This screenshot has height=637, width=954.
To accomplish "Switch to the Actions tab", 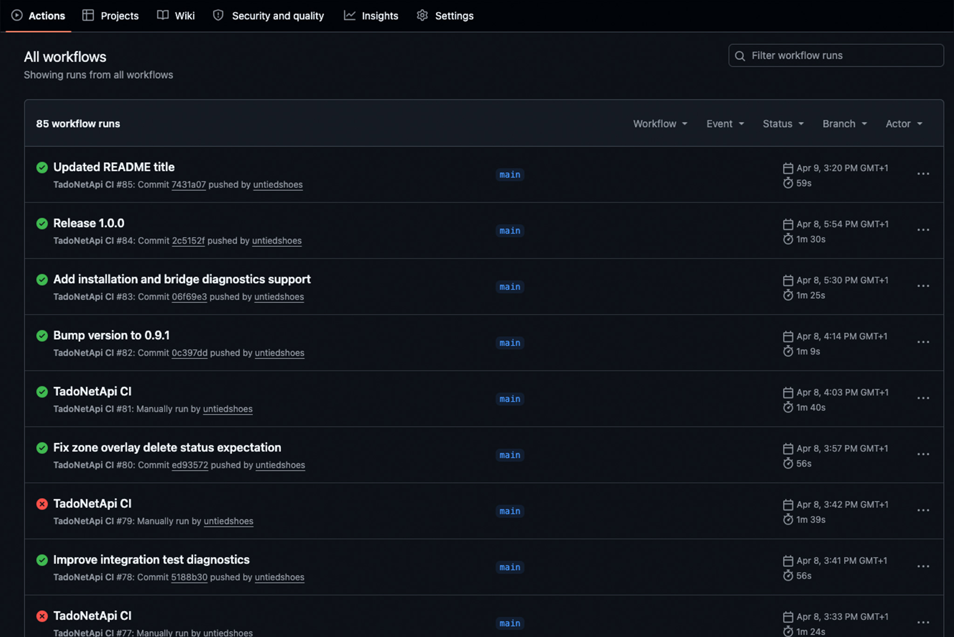I will [39, 15].
